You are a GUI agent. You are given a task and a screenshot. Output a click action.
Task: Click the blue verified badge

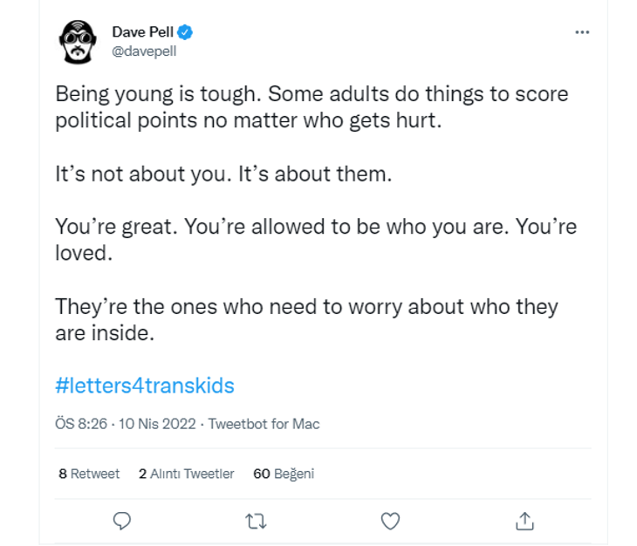185,32
